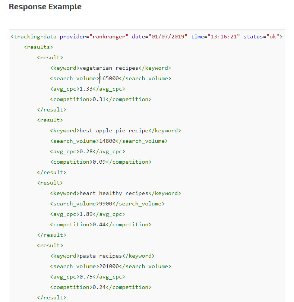Click the avg_cpc value 1.33

(86, 89)
